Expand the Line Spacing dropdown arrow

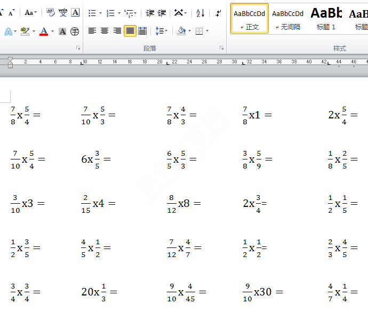[x=166, y=31]
